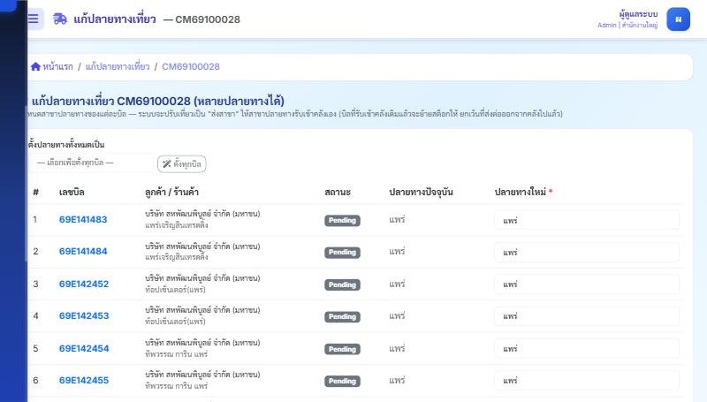Click the ปลายทางใหม่ column header
This screenshot has height=402, width=707.
[521, 192]
